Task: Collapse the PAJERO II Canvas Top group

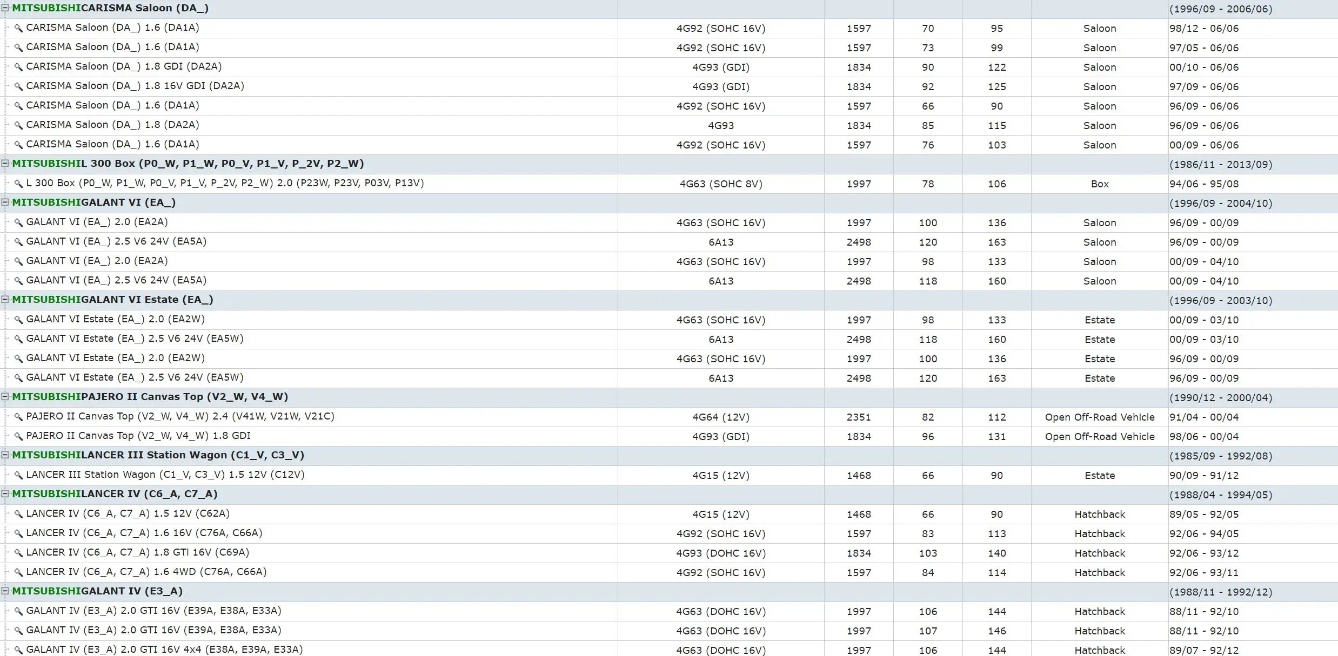Action: [5, 397]
